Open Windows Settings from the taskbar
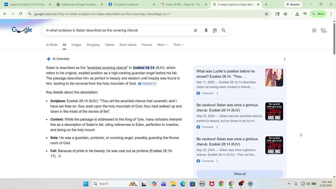Viewport: 336px width, 189px height. click(250, 184)
